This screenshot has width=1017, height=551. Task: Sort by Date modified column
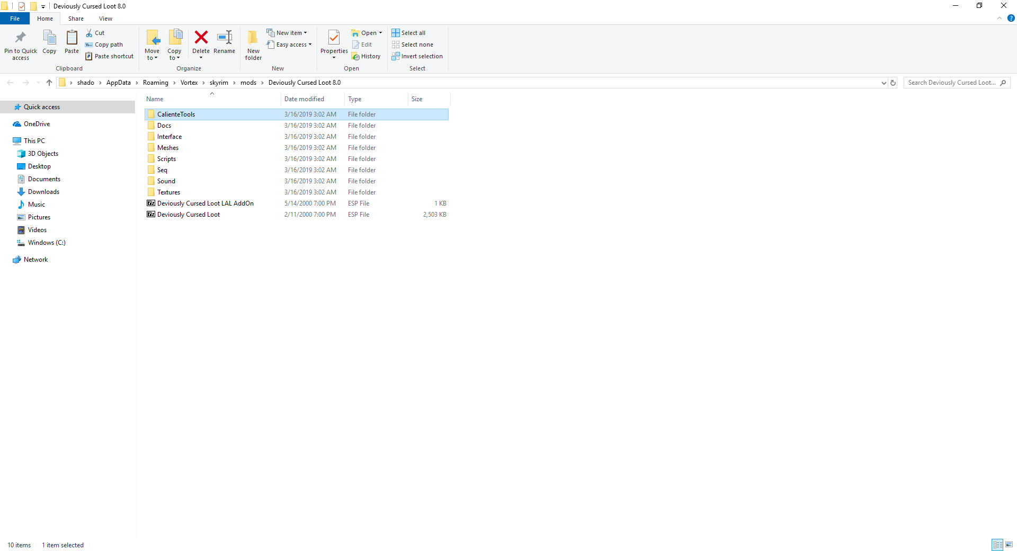point(313,99)
